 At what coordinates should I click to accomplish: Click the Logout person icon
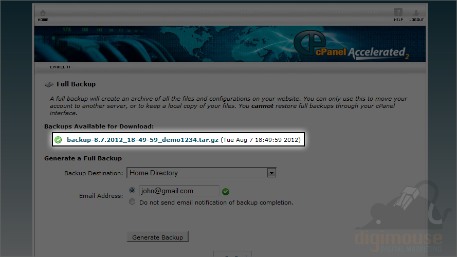(x=416, y=13)
